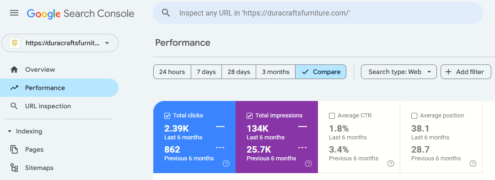Click the Overview home icon
The width and height of the screenshot is (495, 180).
coord(14,69)
